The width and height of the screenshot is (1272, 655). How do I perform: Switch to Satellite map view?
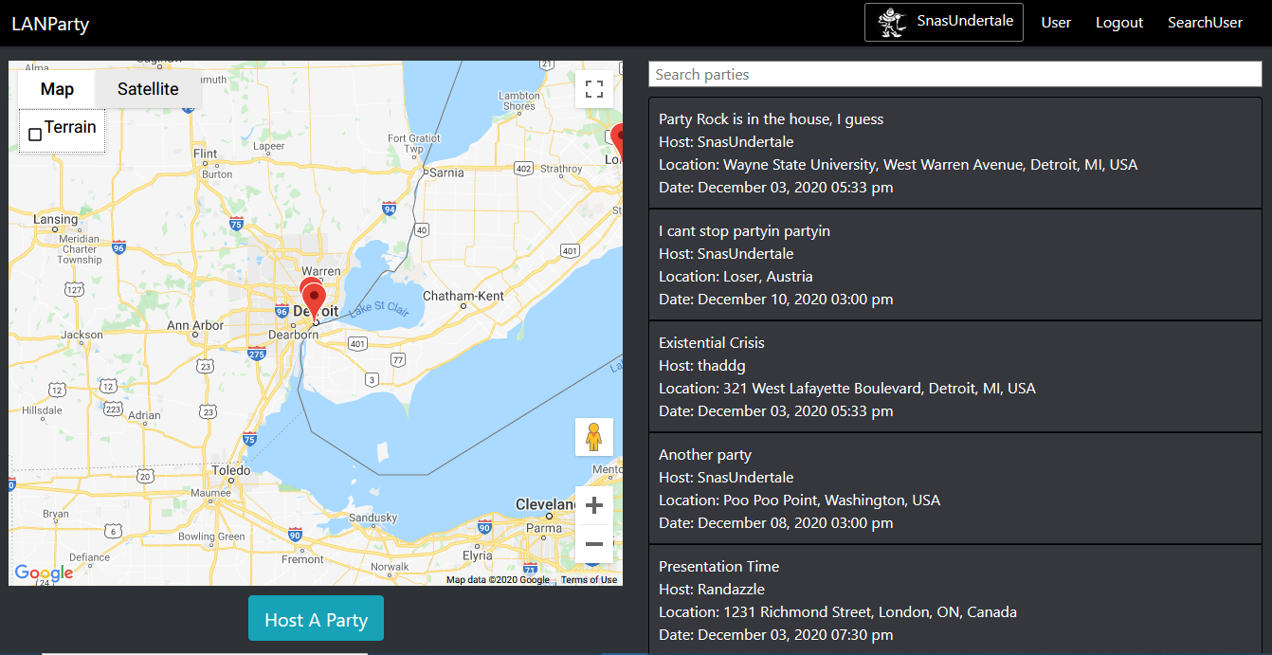click(148, 89)
